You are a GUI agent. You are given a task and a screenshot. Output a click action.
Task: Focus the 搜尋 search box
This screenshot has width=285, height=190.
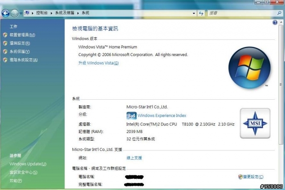(242, 13)
